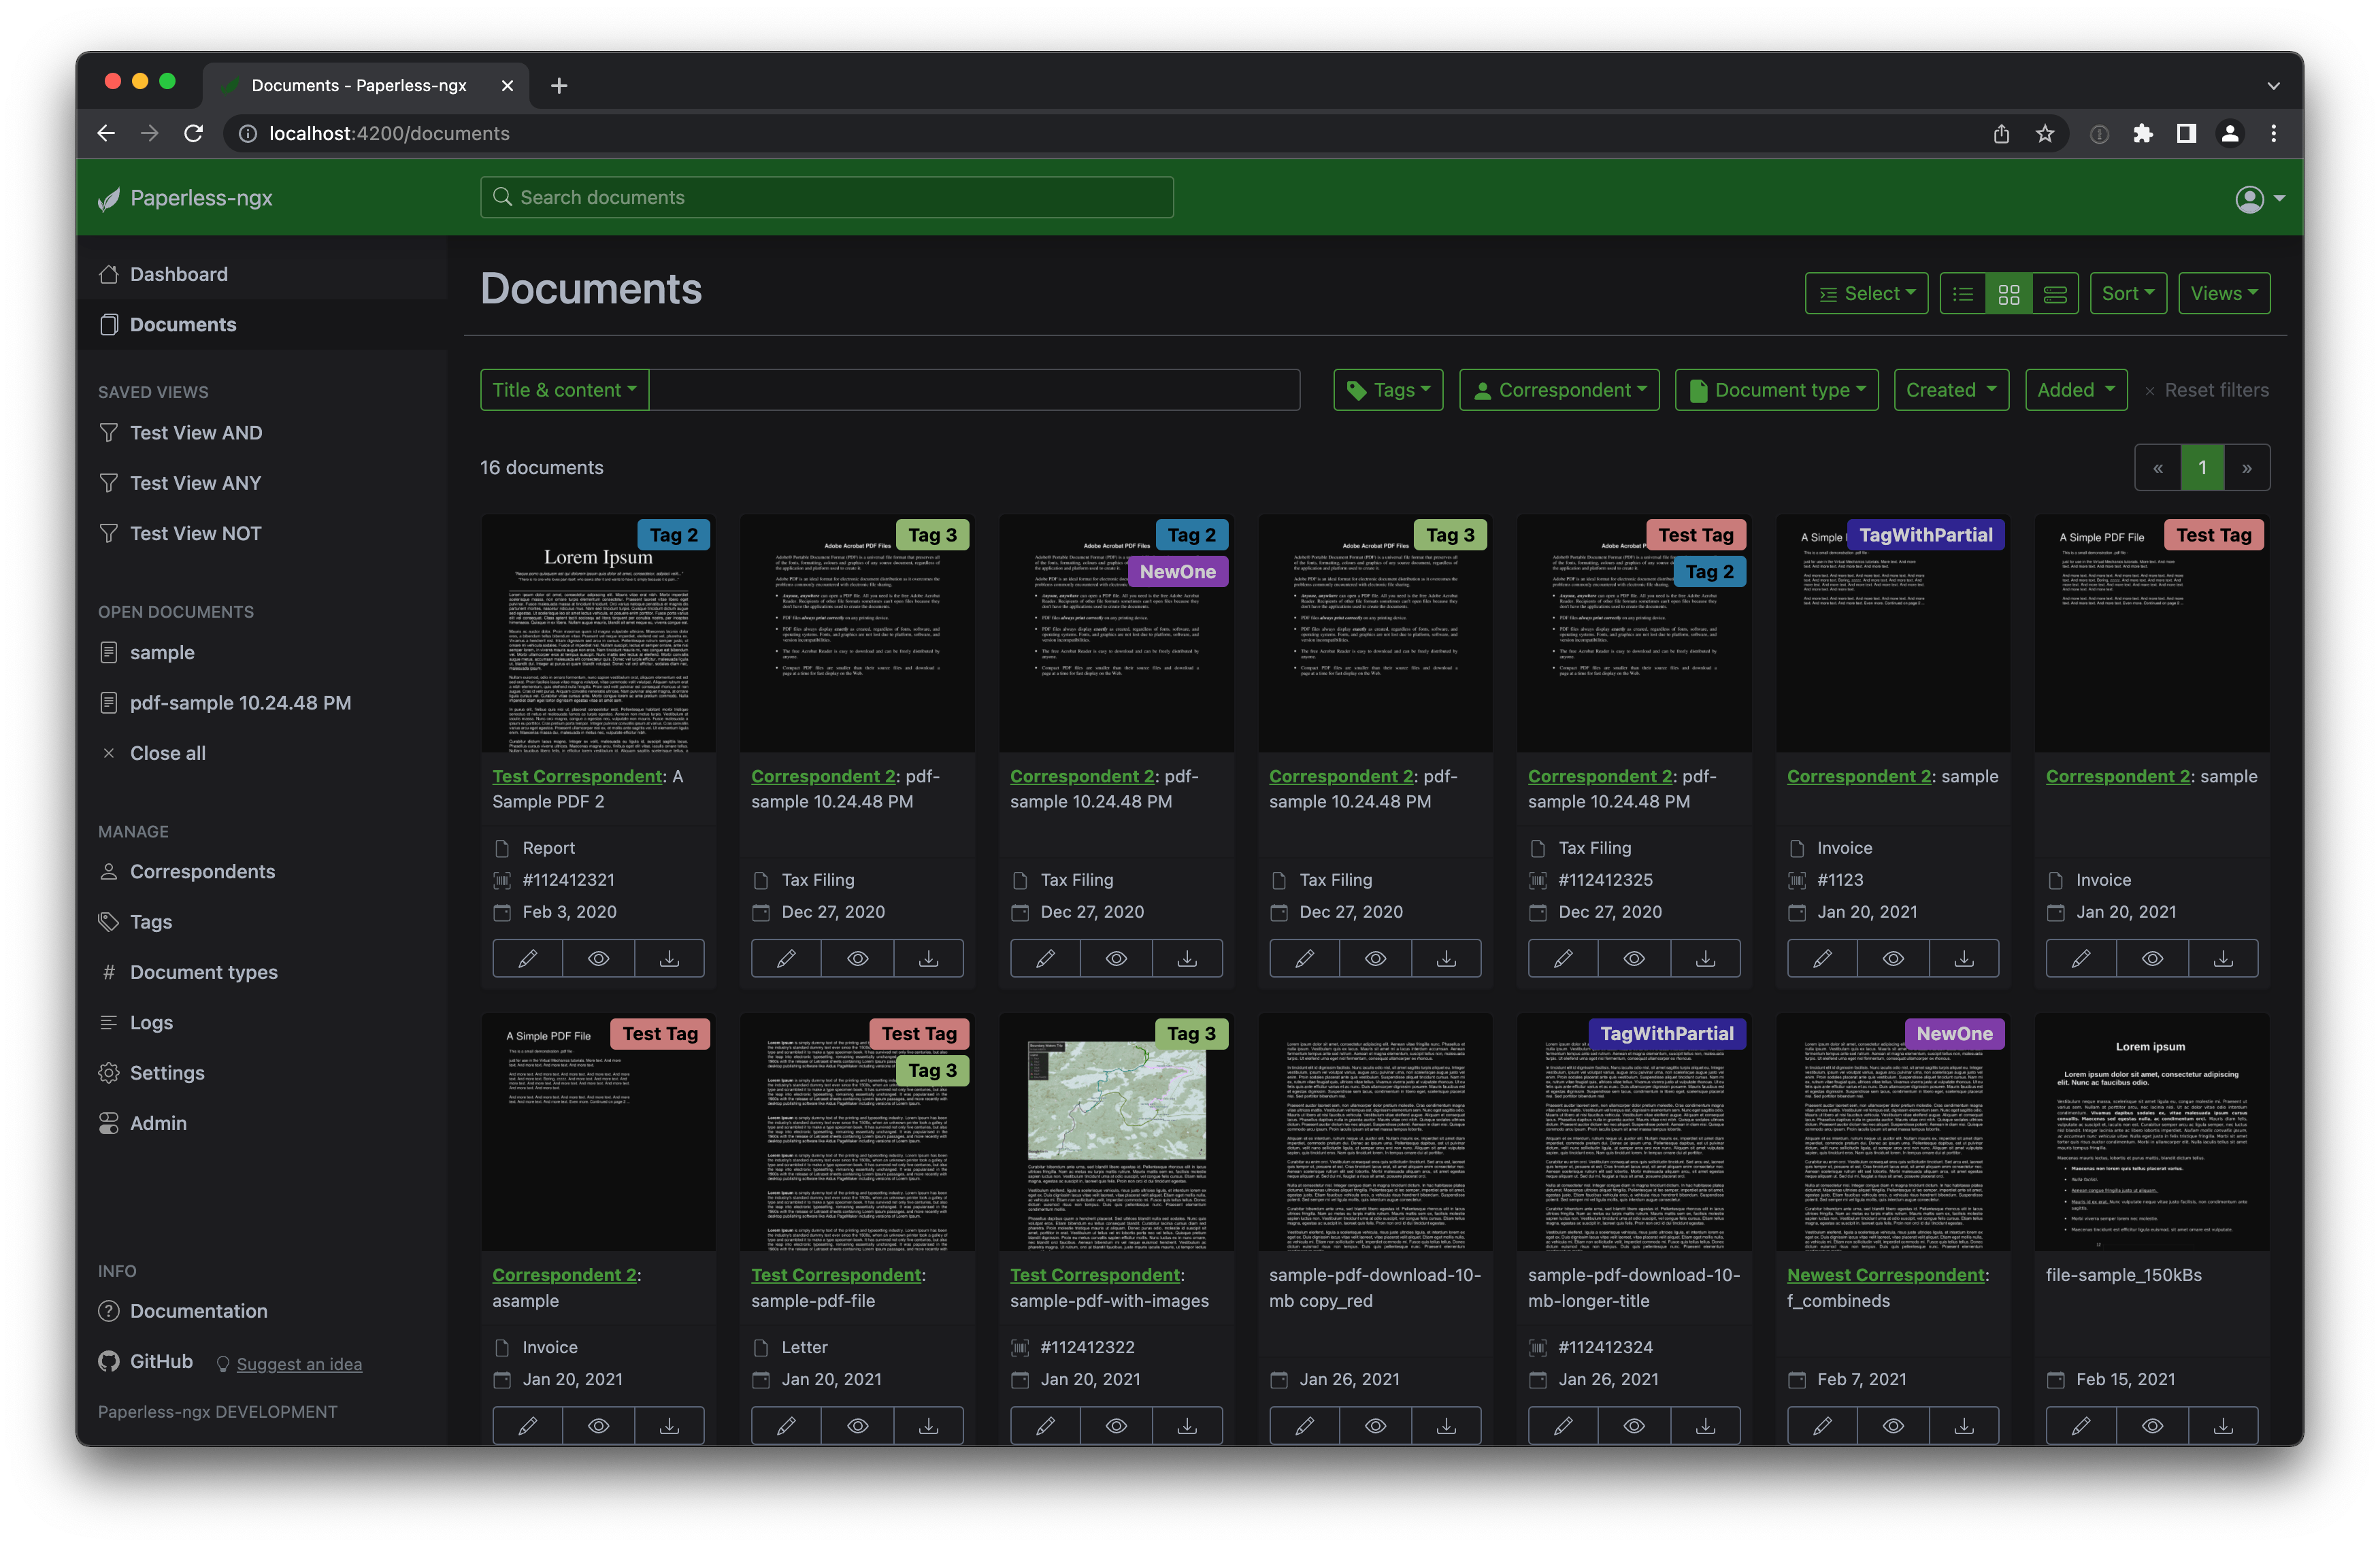Click the Select button
The width and height of the screenshot is (2380, 1547).
point(1865,291)
